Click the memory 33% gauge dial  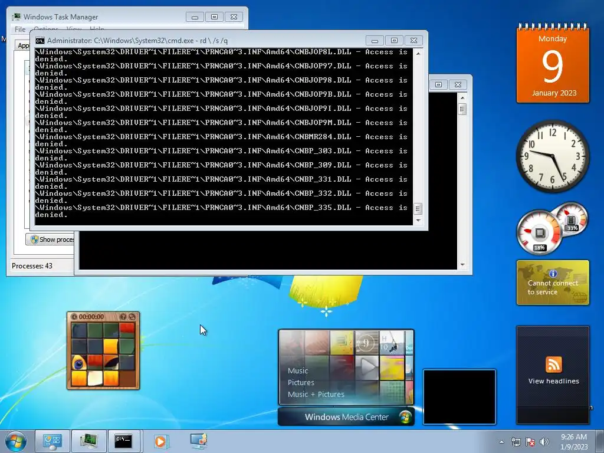(x=571, y=219)
